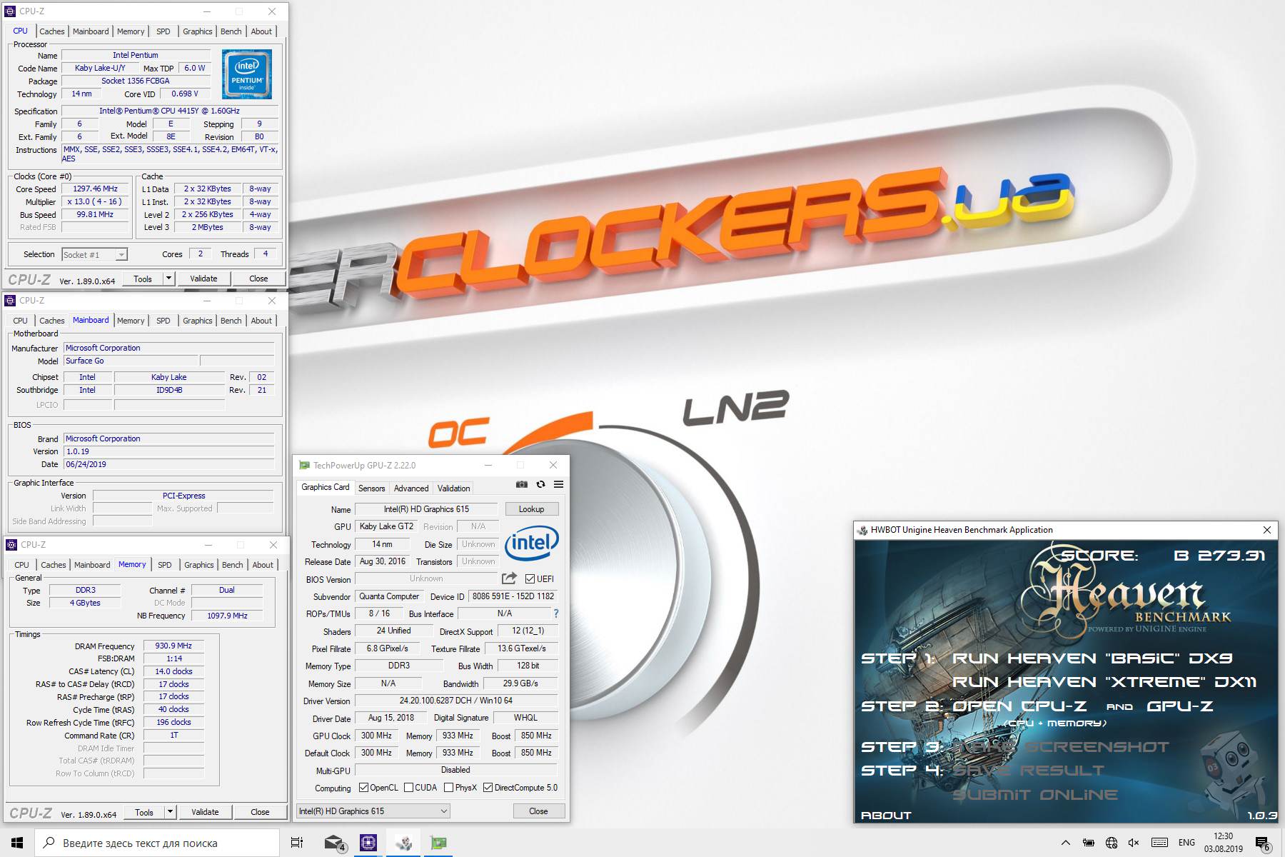Open Caches tab in top CPU-Z window
Image resolution: width=1285 pixels, height=857 pixels.
point(52,31)
